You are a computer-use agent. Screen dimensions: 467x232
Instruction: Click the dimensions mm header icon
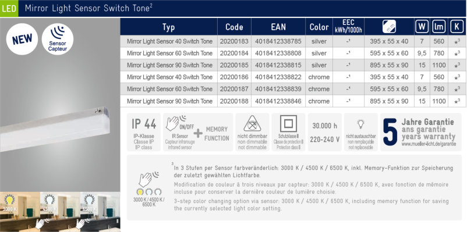[x=389, y=27]
